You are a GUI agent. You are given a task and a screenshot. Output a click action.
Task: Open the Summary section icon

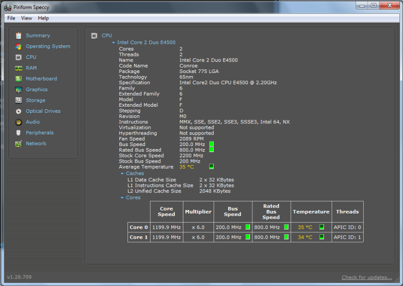point(19,36)
